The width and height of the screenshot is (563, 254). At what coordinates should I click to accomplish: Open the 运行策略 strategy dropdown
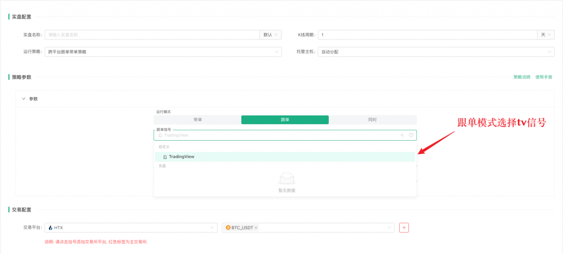pos(163,52)
